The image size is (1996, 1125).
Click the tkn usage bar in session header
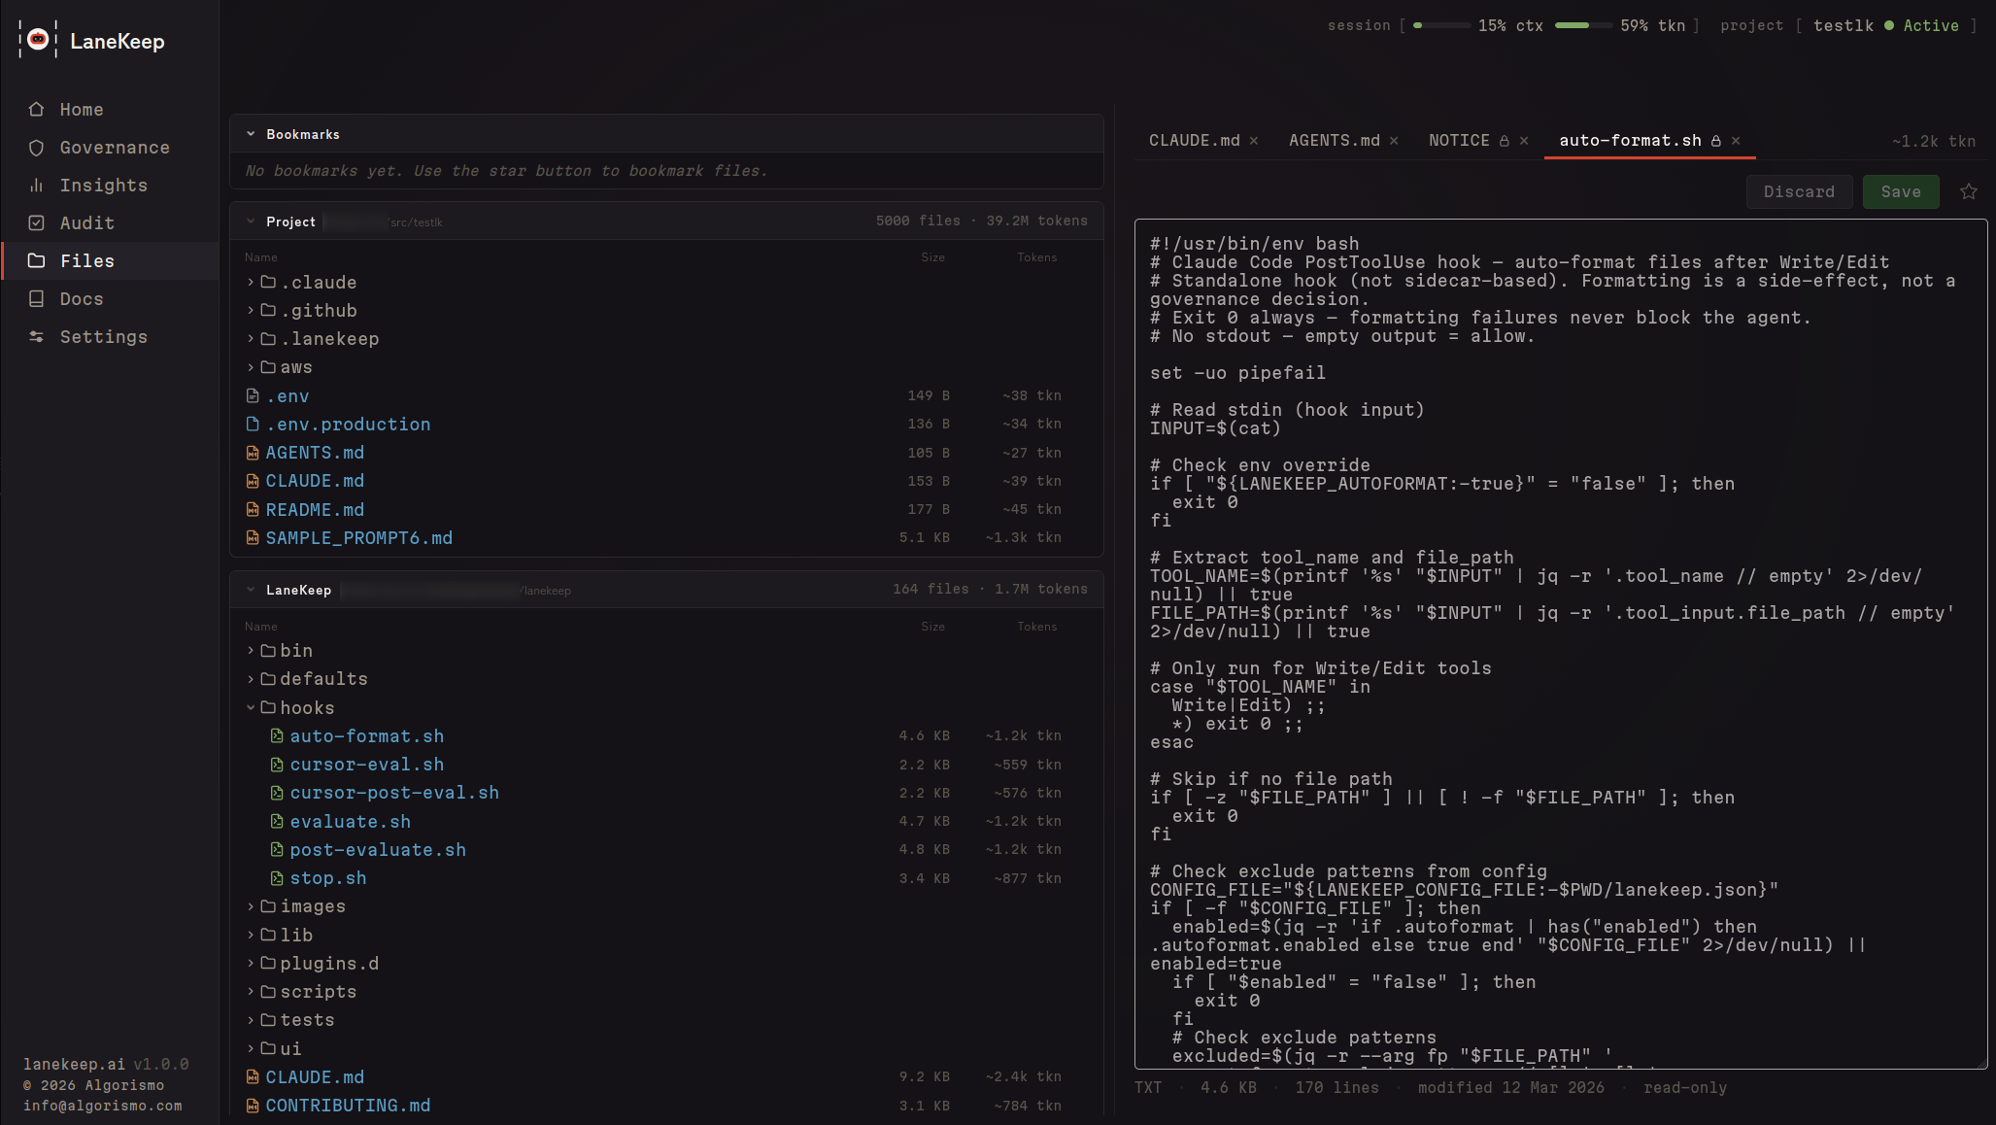pyautogui.click(x=1582, y=26)
